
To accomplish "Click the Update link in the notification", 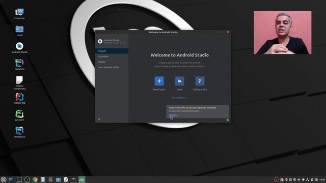I will click(x=173, y=115).
